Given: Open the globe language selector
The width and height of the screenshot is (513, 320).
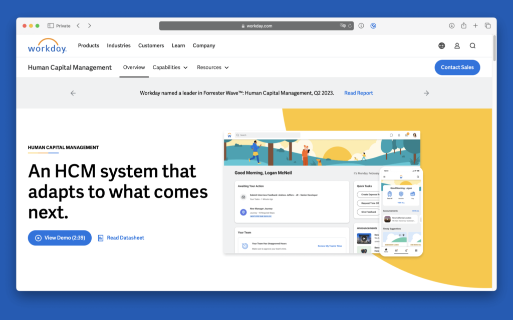Looking at the screenshot, I should (442, 45).
